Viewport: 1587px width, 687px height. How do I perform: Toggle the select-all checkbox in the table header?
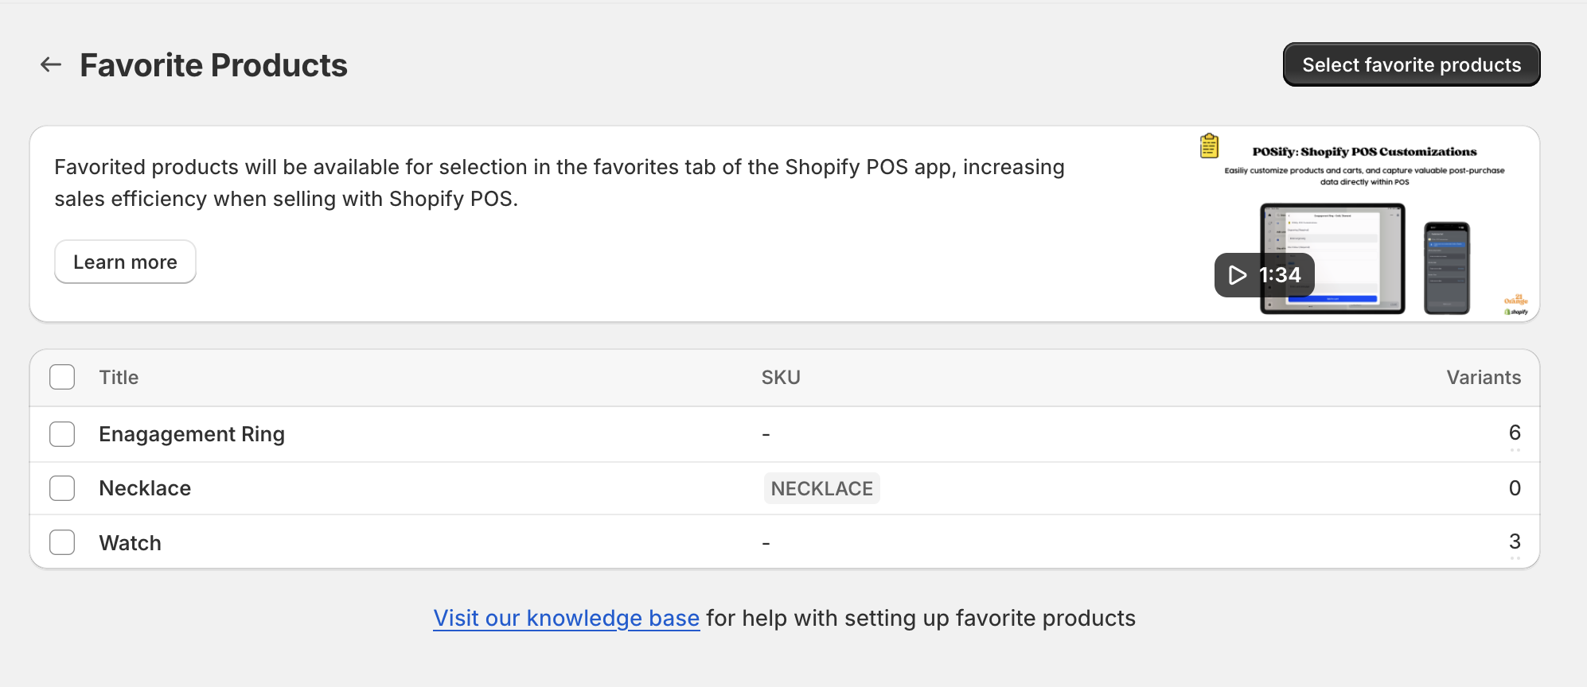(x=62, y=377)
